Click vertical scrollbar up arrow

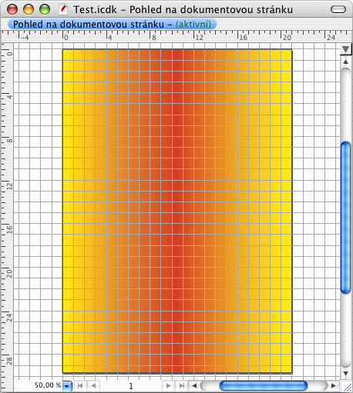click(346, 62)
